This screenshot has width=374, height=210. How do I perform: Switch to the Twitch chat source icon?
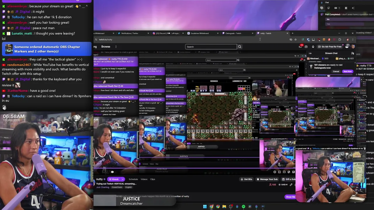point(329,8)
